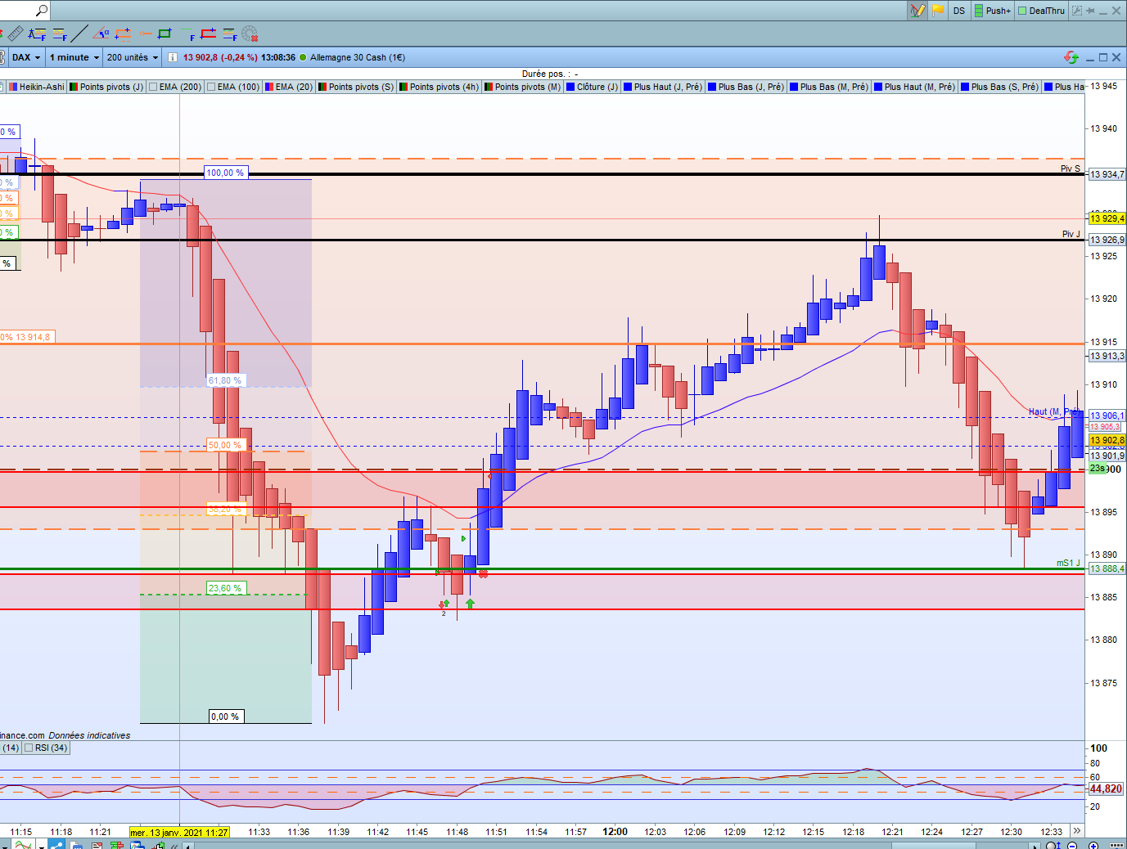The height and width of the screenshot is (849, 1127).
Task: Toggle the chart drawing pencil icon
Action: [917, 11]
